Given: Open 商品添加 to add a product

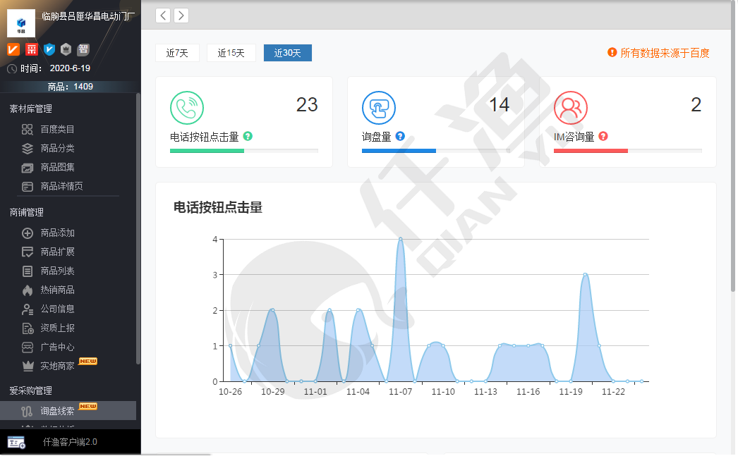Looking at the screenshot, I should pos(56,233).
